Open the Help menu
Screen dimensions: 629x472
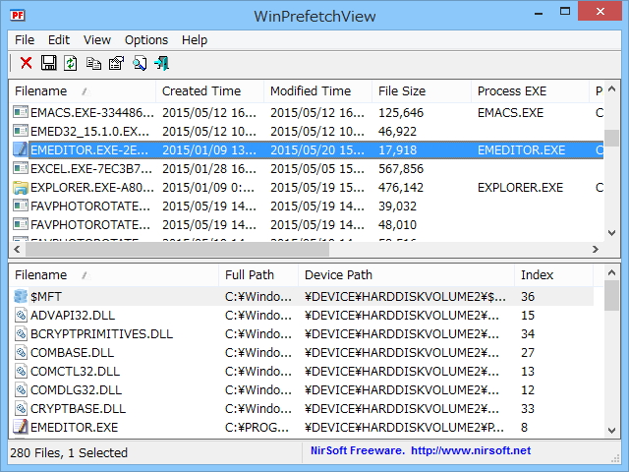point(195,40)
